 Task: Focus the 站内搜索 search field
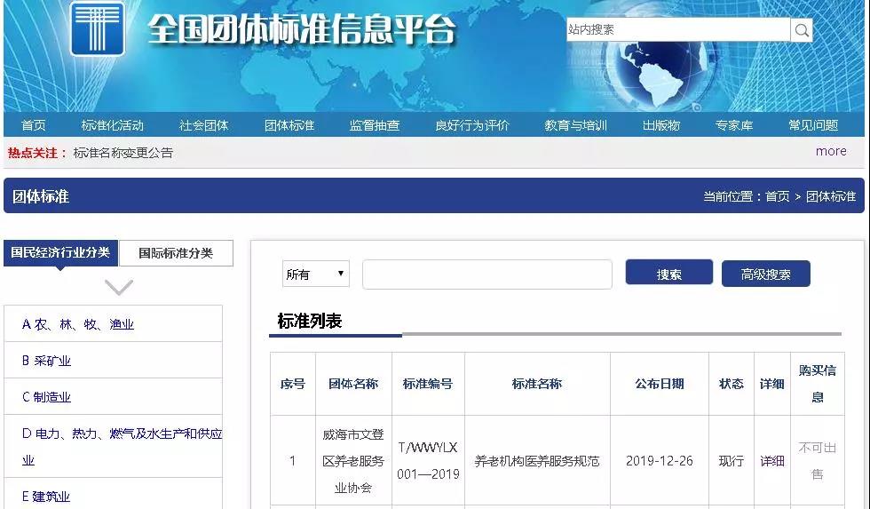click(678, 29)
